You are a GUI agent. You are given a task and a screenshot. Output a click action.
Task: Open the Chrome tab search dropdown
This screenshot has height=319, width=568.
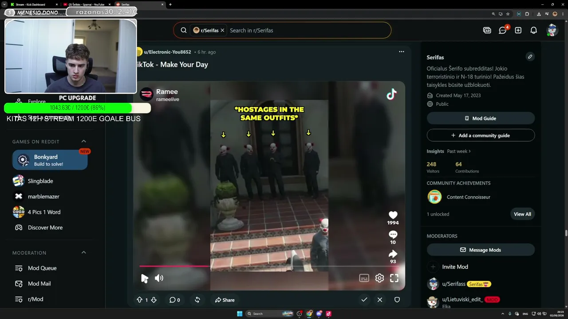(4, 4)
